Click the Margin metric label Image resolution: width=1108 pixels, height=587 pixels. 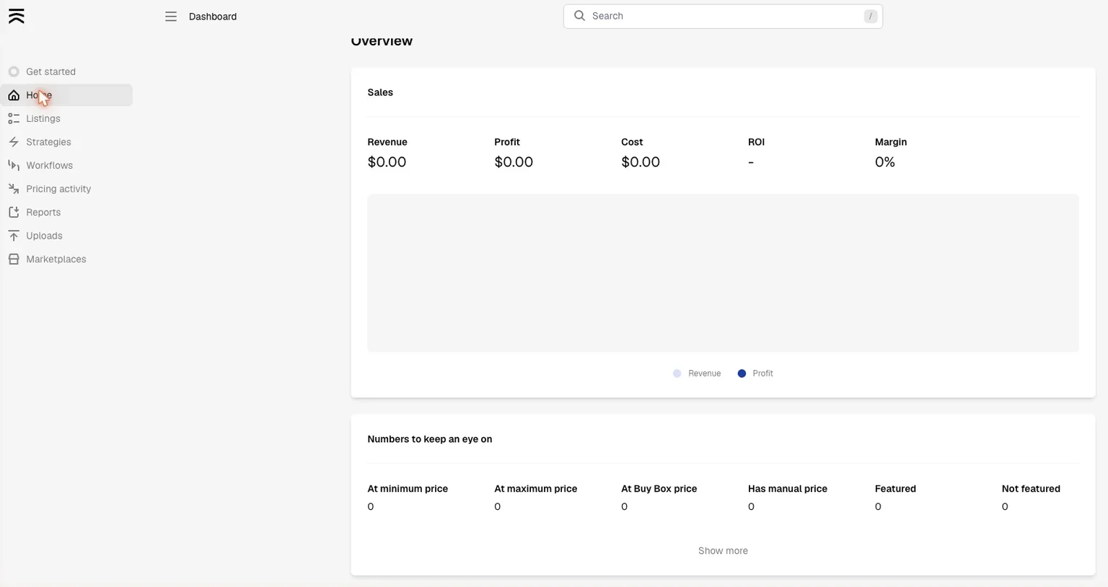point(891,142)
